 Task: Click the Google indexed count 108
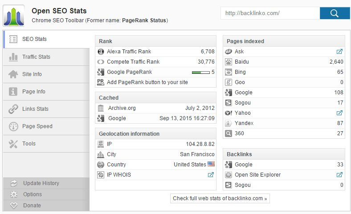tap(339, 93)
